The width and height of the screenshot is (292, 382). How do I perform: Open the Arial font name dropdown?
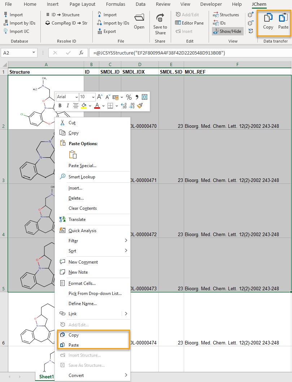tap(77, 97)
